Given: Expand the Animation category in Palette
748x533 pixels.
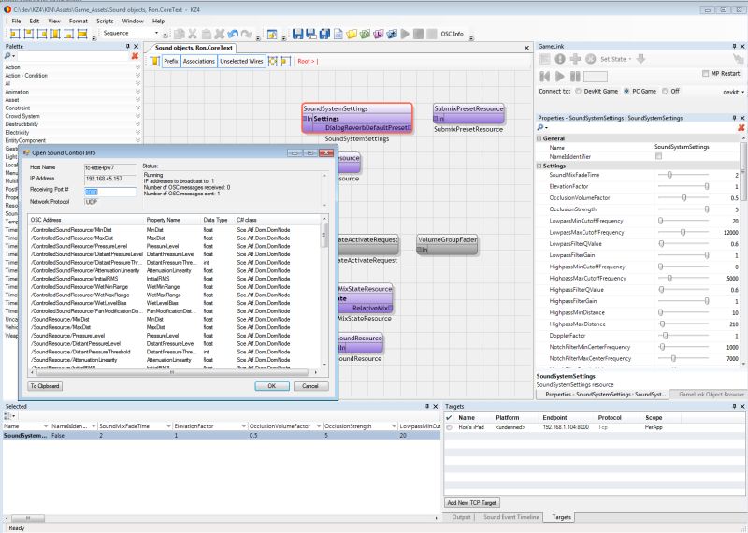Looking at the screenshot, I should pos(137,92).
